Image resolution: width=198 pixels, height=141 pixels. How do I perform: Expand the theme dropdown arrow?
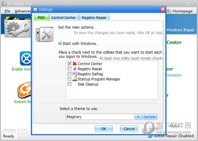(x=138, y=117)
